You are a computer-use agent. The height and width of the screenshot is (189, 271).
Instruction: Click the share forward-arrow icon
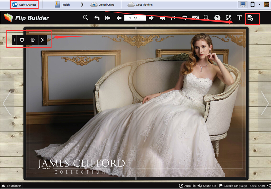(x=173, y=18)
